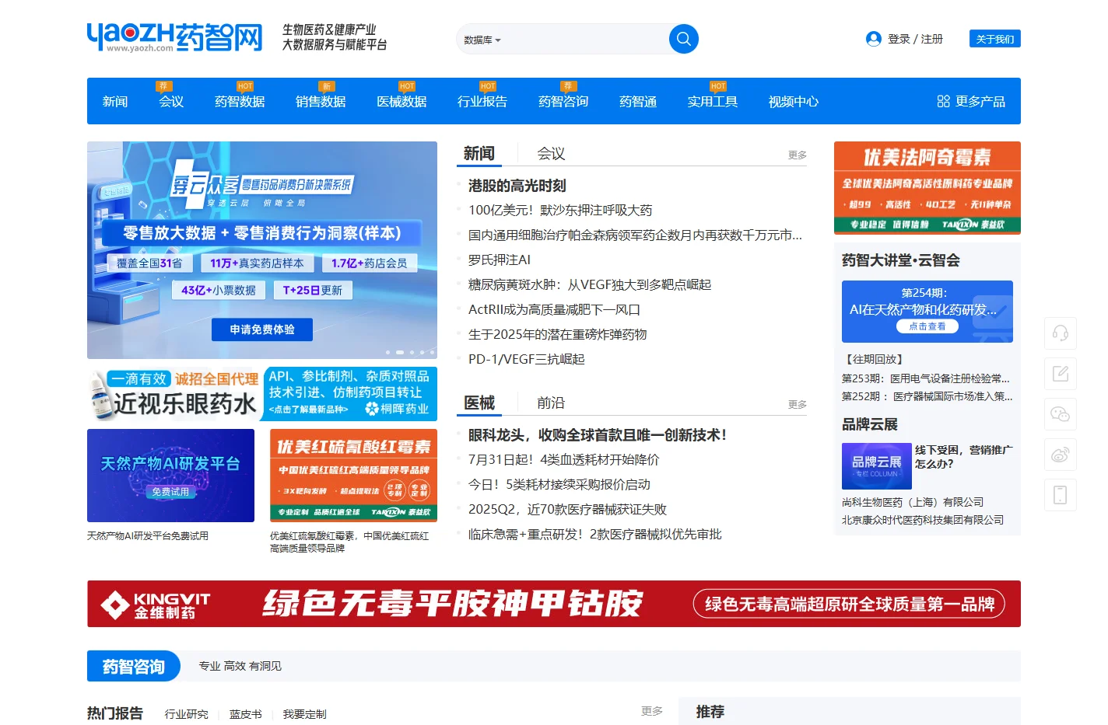The height and width of the screenshot is (725, 1108).
Task: Open 优美红硫氰酸红霉素 ad thumbnail
Action: tap(353, 476)
